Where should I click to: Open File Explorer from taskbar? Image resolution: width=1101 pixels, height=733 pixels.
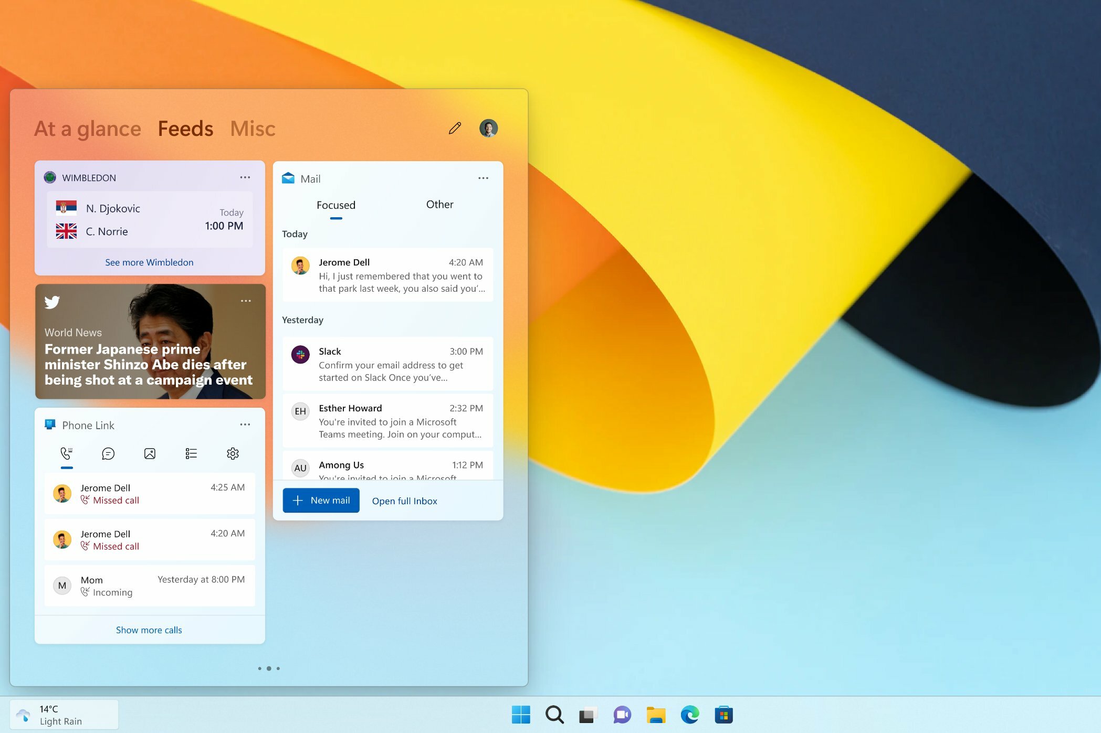tap(656, 715)
